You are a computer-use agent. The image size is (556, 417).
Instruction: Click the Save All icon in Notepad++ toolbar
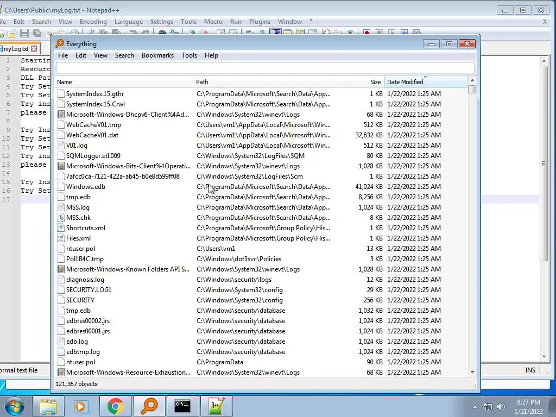pyautogui.click(x=36, y=33)
